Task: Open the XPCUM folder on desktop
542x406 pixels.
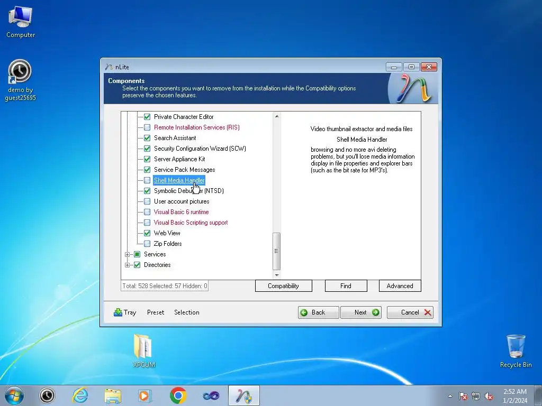Action: [144, 350]
